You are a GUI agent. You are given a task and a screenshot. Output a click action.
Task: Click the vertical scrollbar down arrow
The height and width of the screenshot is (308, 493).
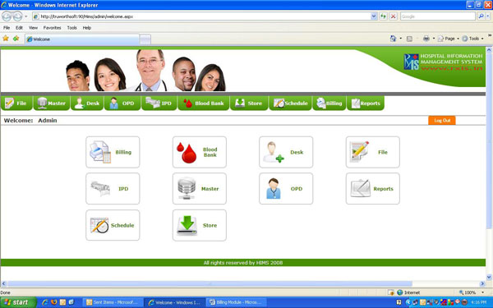(x=489, y=277)
